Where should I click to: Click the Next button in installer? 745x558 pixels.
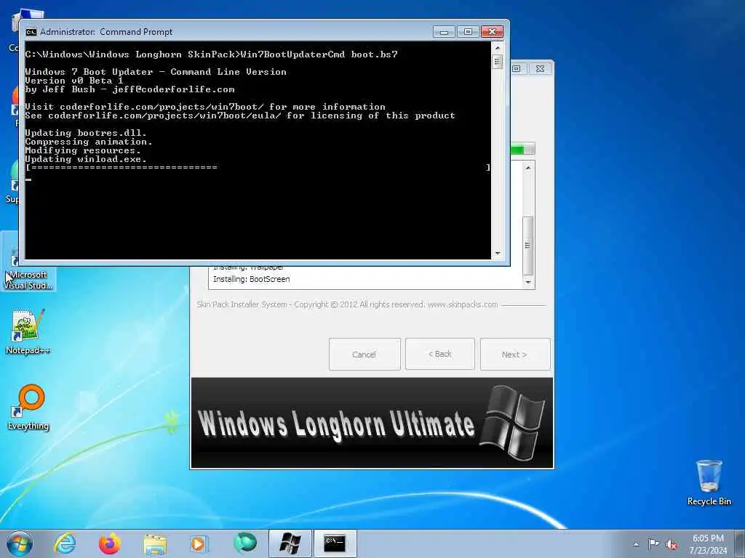click(x=515, y=355)
